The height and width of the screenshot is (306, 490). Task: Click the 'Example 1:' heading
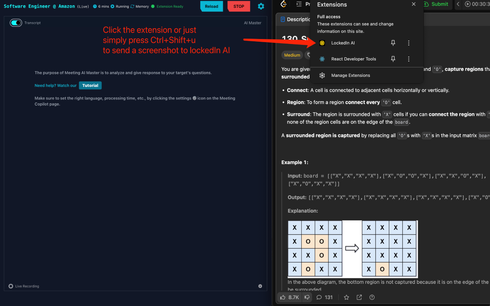pos(295,163)
